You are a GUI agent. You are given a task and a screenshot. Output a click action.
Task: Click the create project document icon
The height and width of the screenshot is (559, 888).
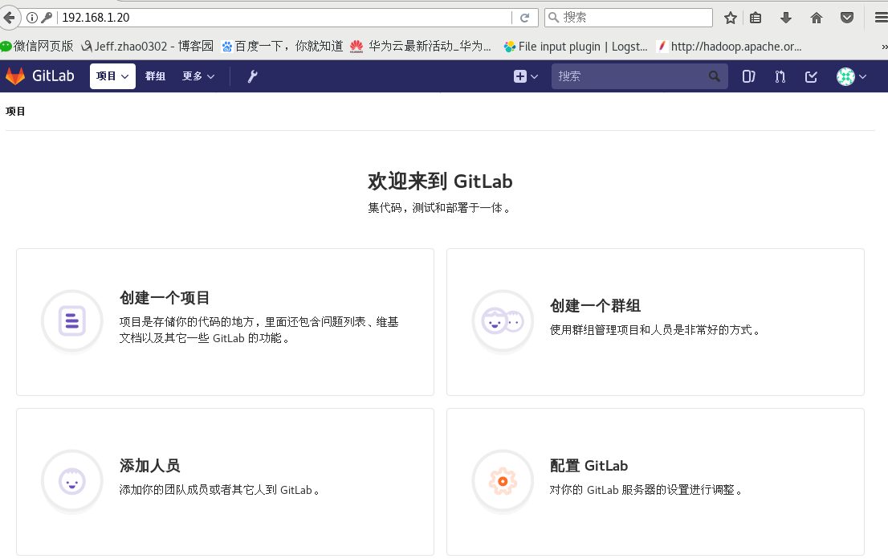click(72, 320)
